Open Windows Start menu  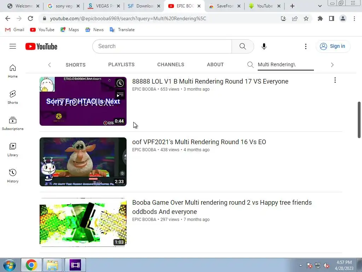(10, 265)
